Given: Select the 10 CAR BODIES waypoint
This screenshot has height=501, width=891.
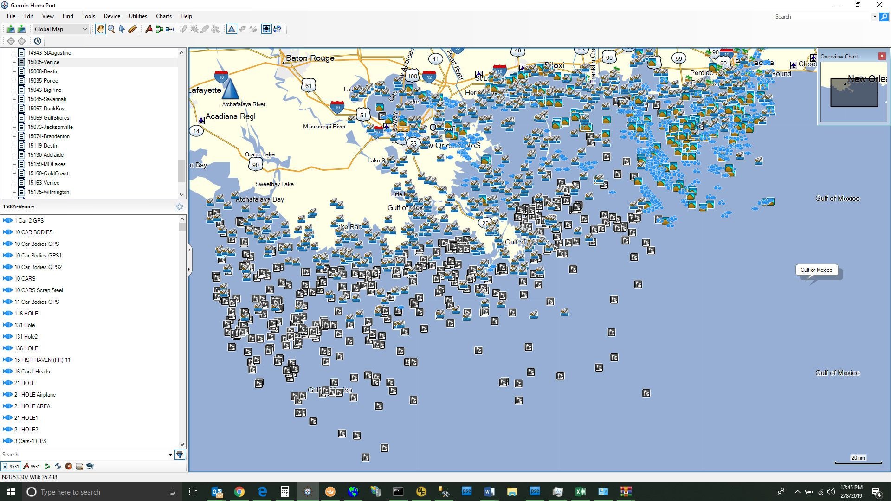Looking at the screenshot, I should (33, 232).
